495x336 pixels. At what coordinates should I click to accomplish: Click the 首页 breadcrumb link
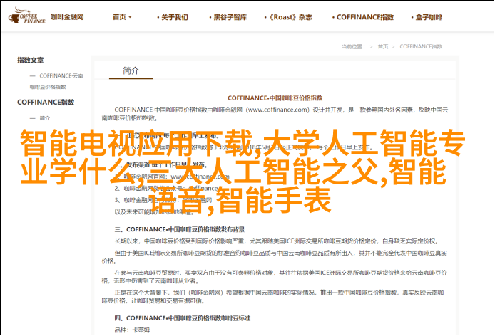[x=383, y=47]
